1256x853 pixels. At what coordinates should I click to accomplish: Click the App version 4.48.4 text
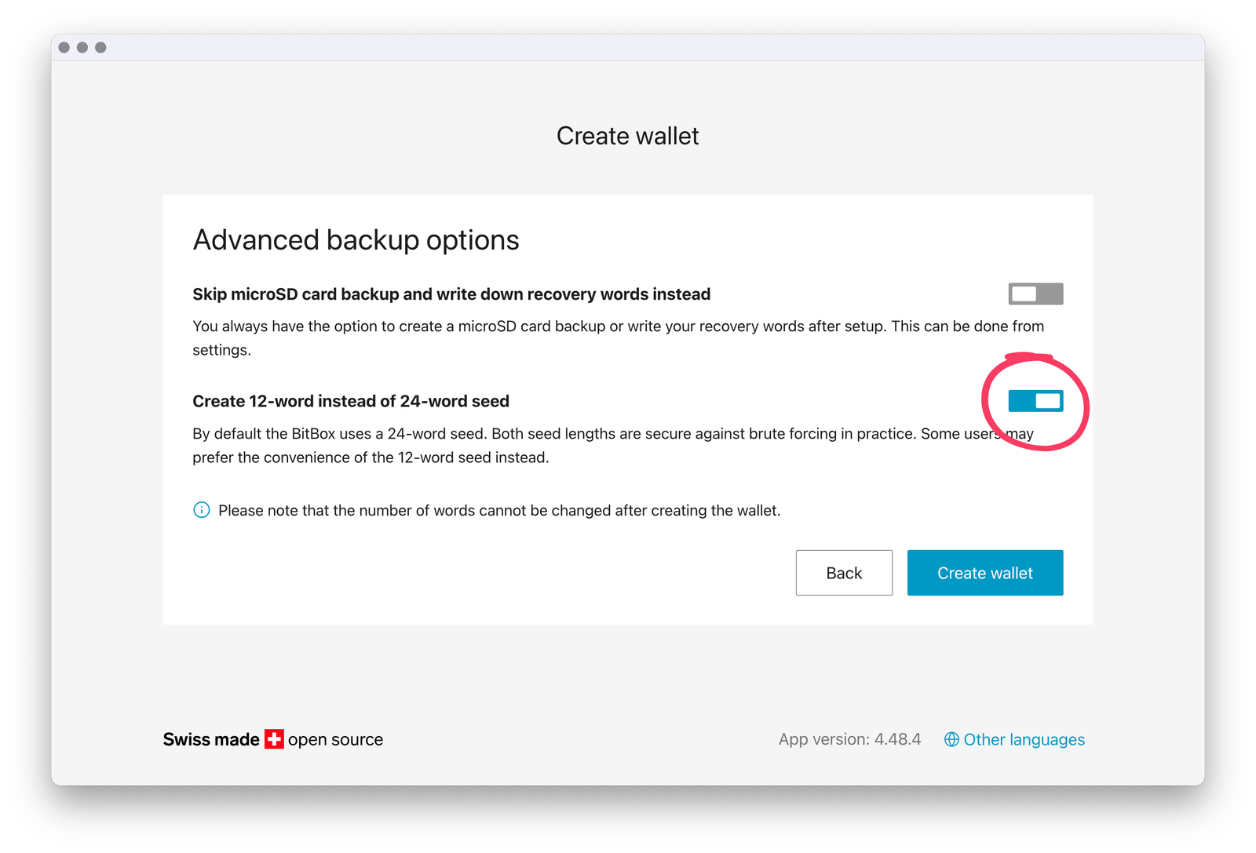[x=849, y=739]
